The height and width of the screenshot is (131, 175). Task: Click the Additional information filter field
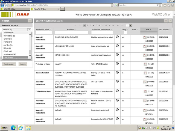click(x=102, y=32)
